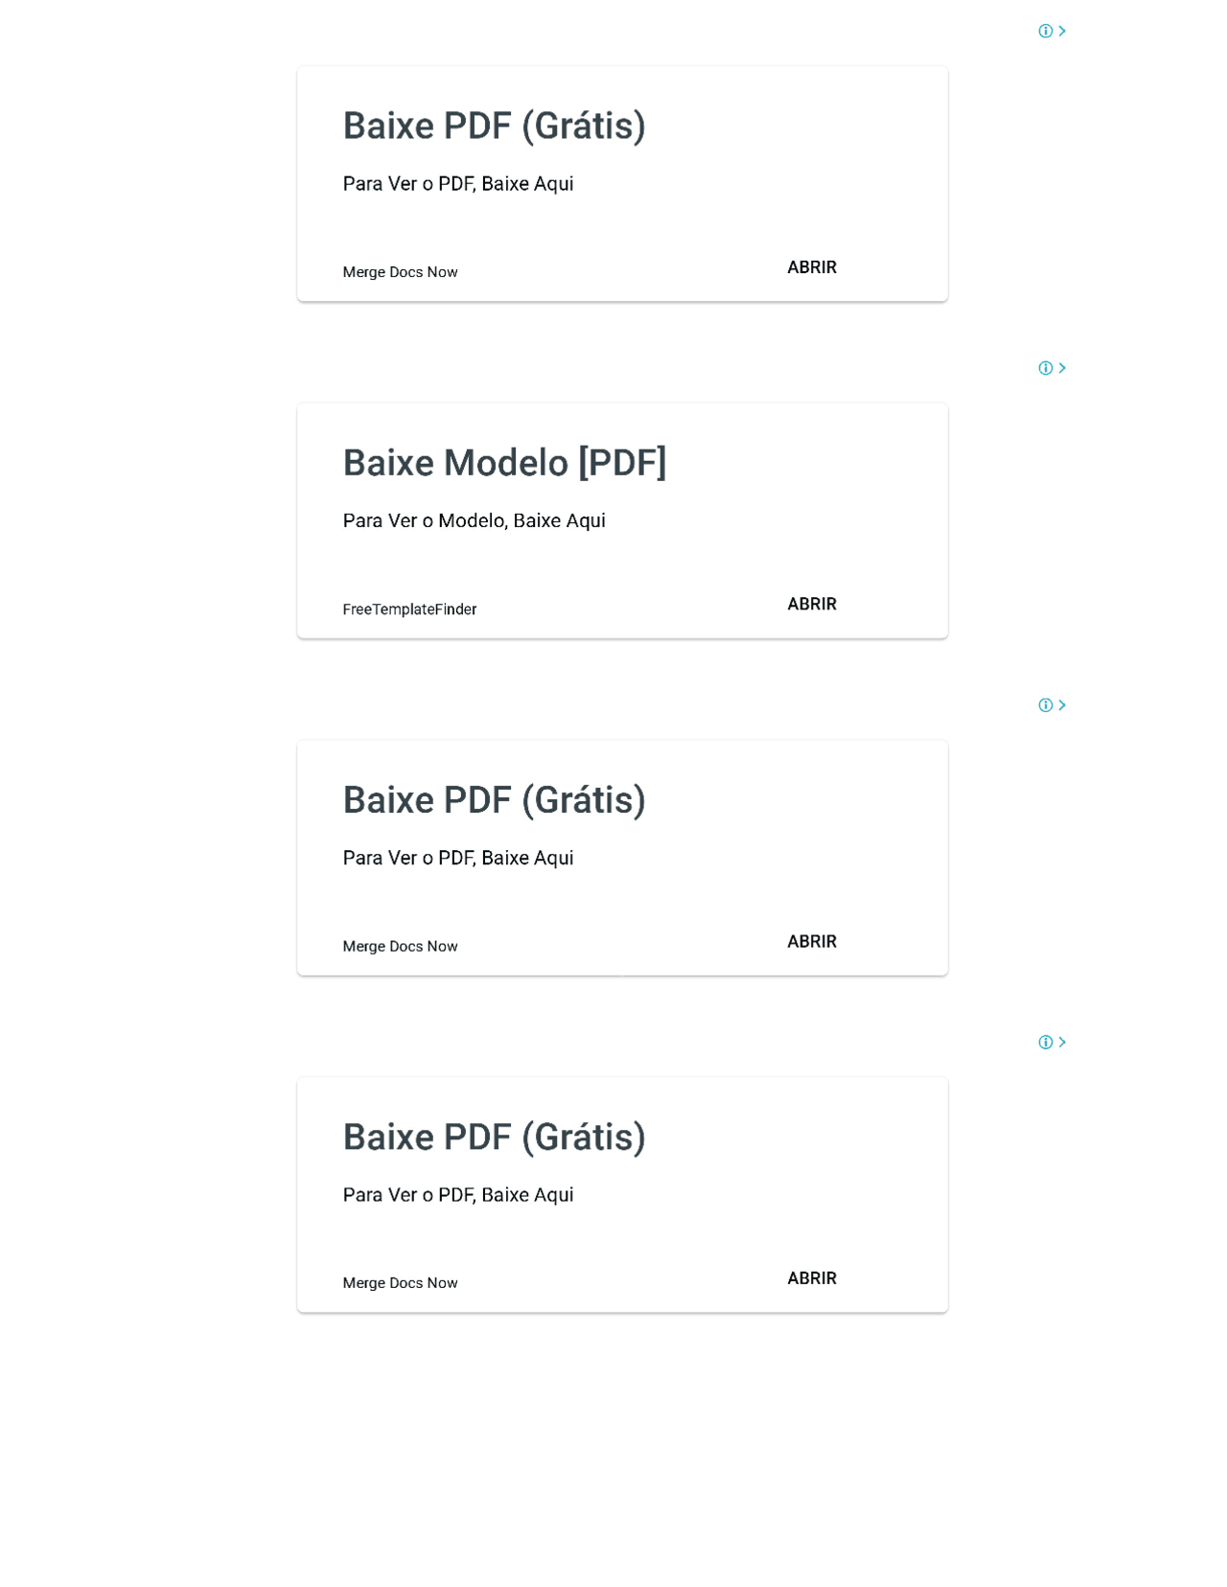Click ABRIR in the FreeTemplateFinder ad
Viewport: 1227px width, 1587px height.
(812, 604)
